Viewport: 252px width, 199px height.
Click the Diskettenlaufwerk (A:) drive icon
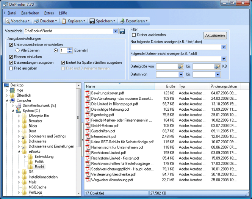[19, 106]
